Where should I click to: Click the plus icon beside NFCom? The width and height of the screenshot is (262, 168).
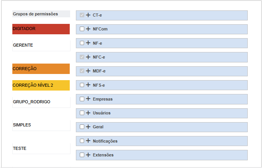[88, 29]
